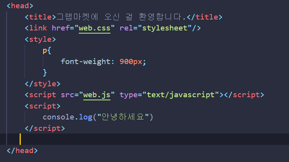Click the font-weight property name
Viewport: 289px width, 162px height.
pos(85,62)
